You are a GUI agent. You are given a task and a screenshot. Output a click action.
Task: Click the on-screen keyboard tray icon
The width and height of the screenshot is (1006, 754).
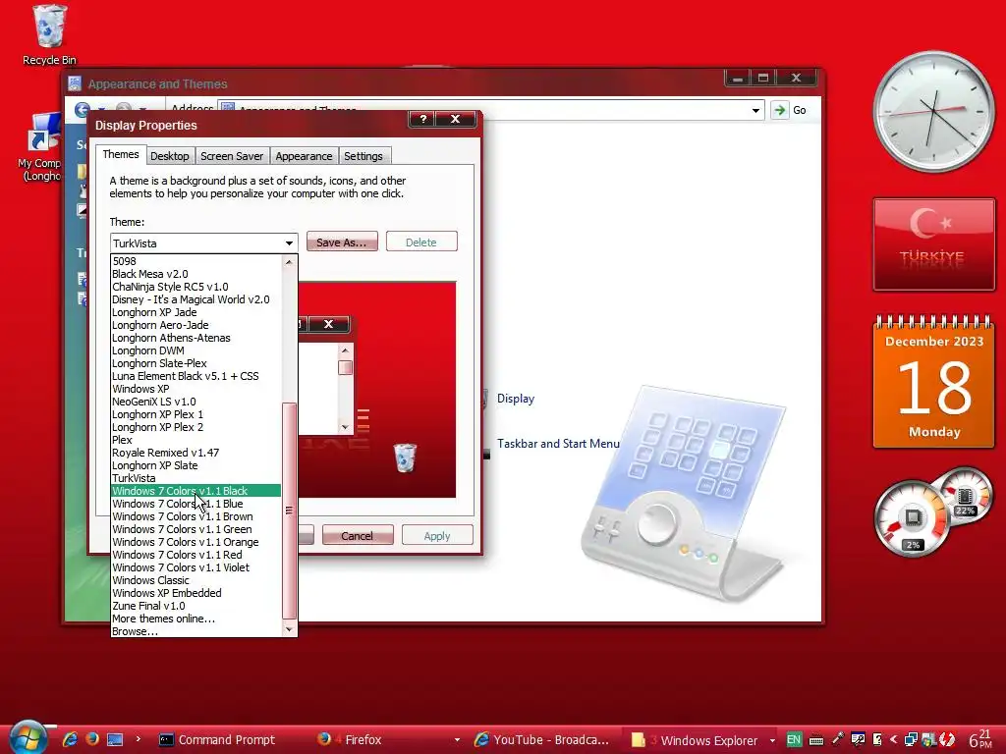816,740
